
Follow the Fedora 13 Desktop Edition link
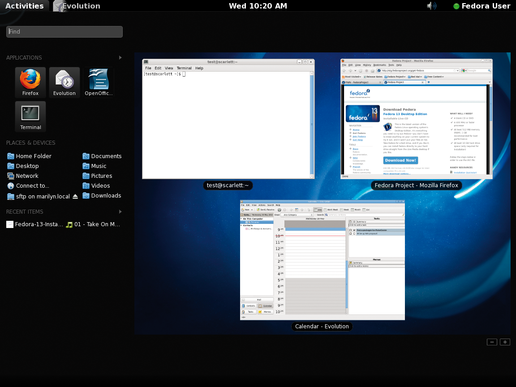click(x=405, y=114)
